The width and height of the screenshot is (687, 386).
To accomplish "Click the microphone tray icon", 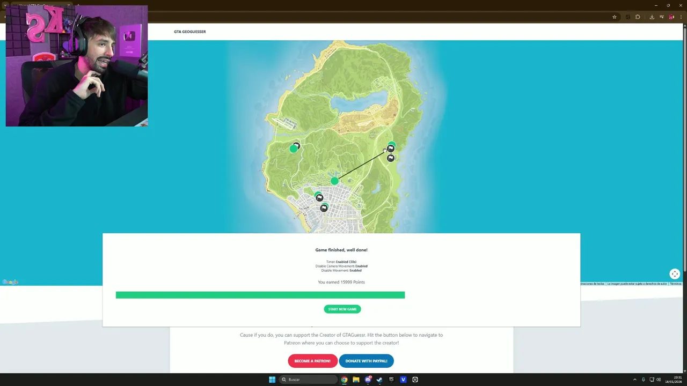I will [x=644, y=380].
